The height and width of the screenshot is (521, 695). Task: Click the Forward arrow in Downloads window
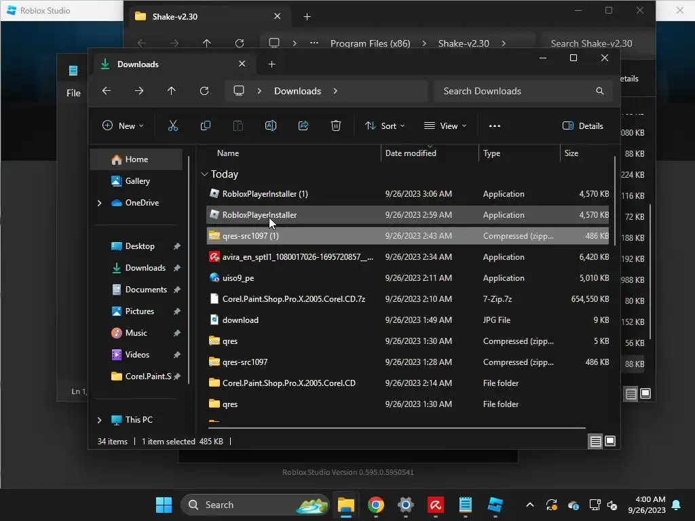(139, 91)
